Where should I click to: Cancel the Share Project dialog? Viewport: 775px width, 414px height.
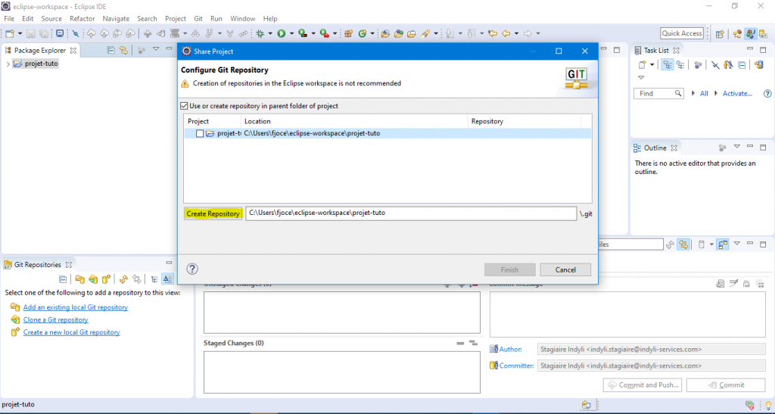point(565,269)
